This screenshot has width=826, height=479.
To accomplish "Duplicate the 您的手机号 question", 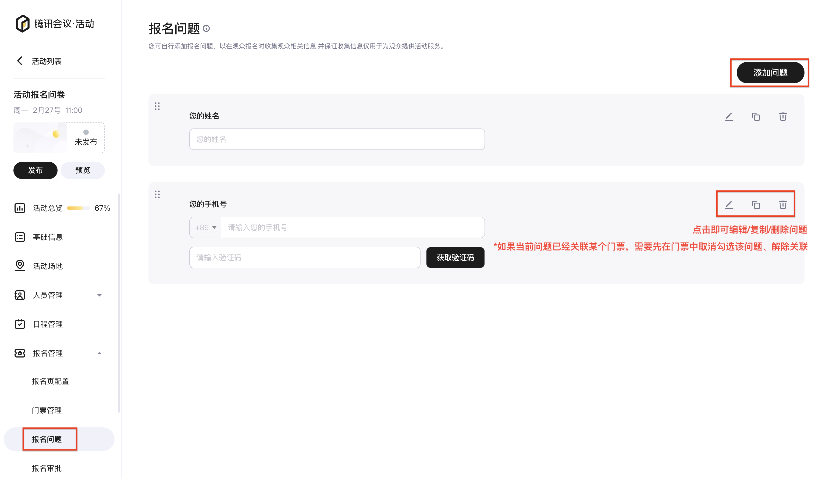I will [x=756, y=205].
